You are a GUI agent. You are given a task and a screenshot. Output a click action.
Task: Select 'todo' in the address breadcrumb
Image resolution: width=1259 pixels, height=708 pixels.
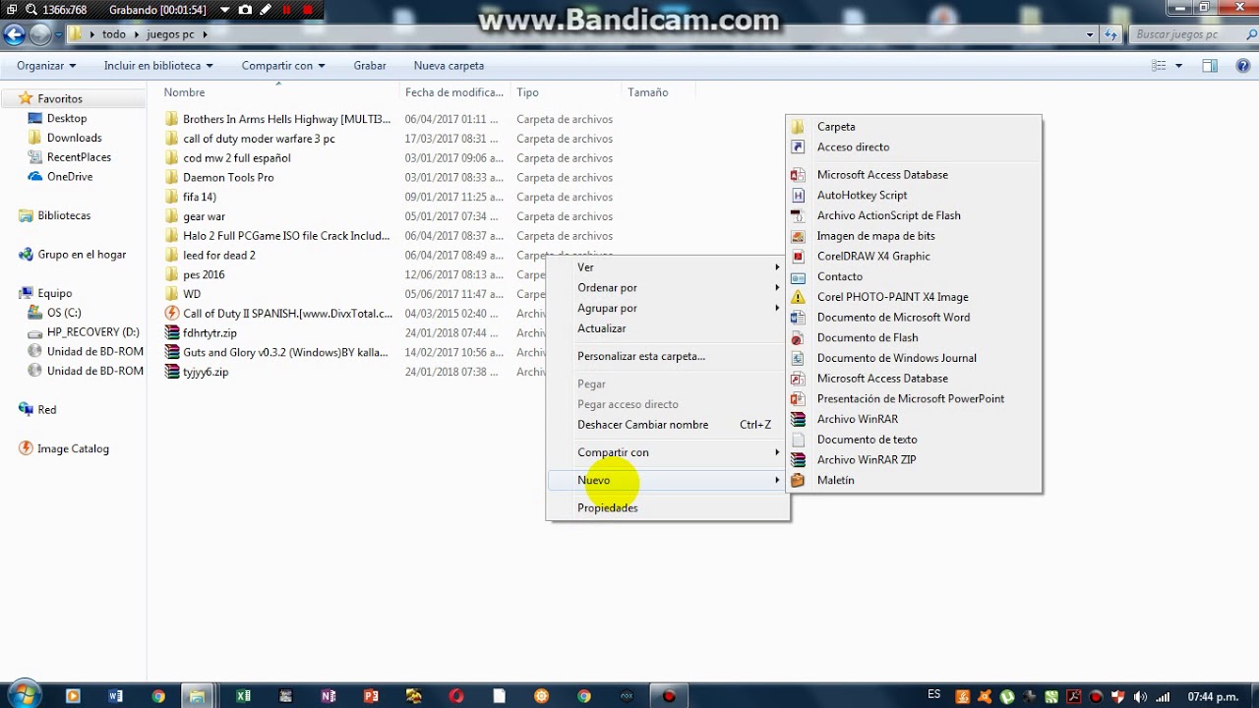pos(114,34)
